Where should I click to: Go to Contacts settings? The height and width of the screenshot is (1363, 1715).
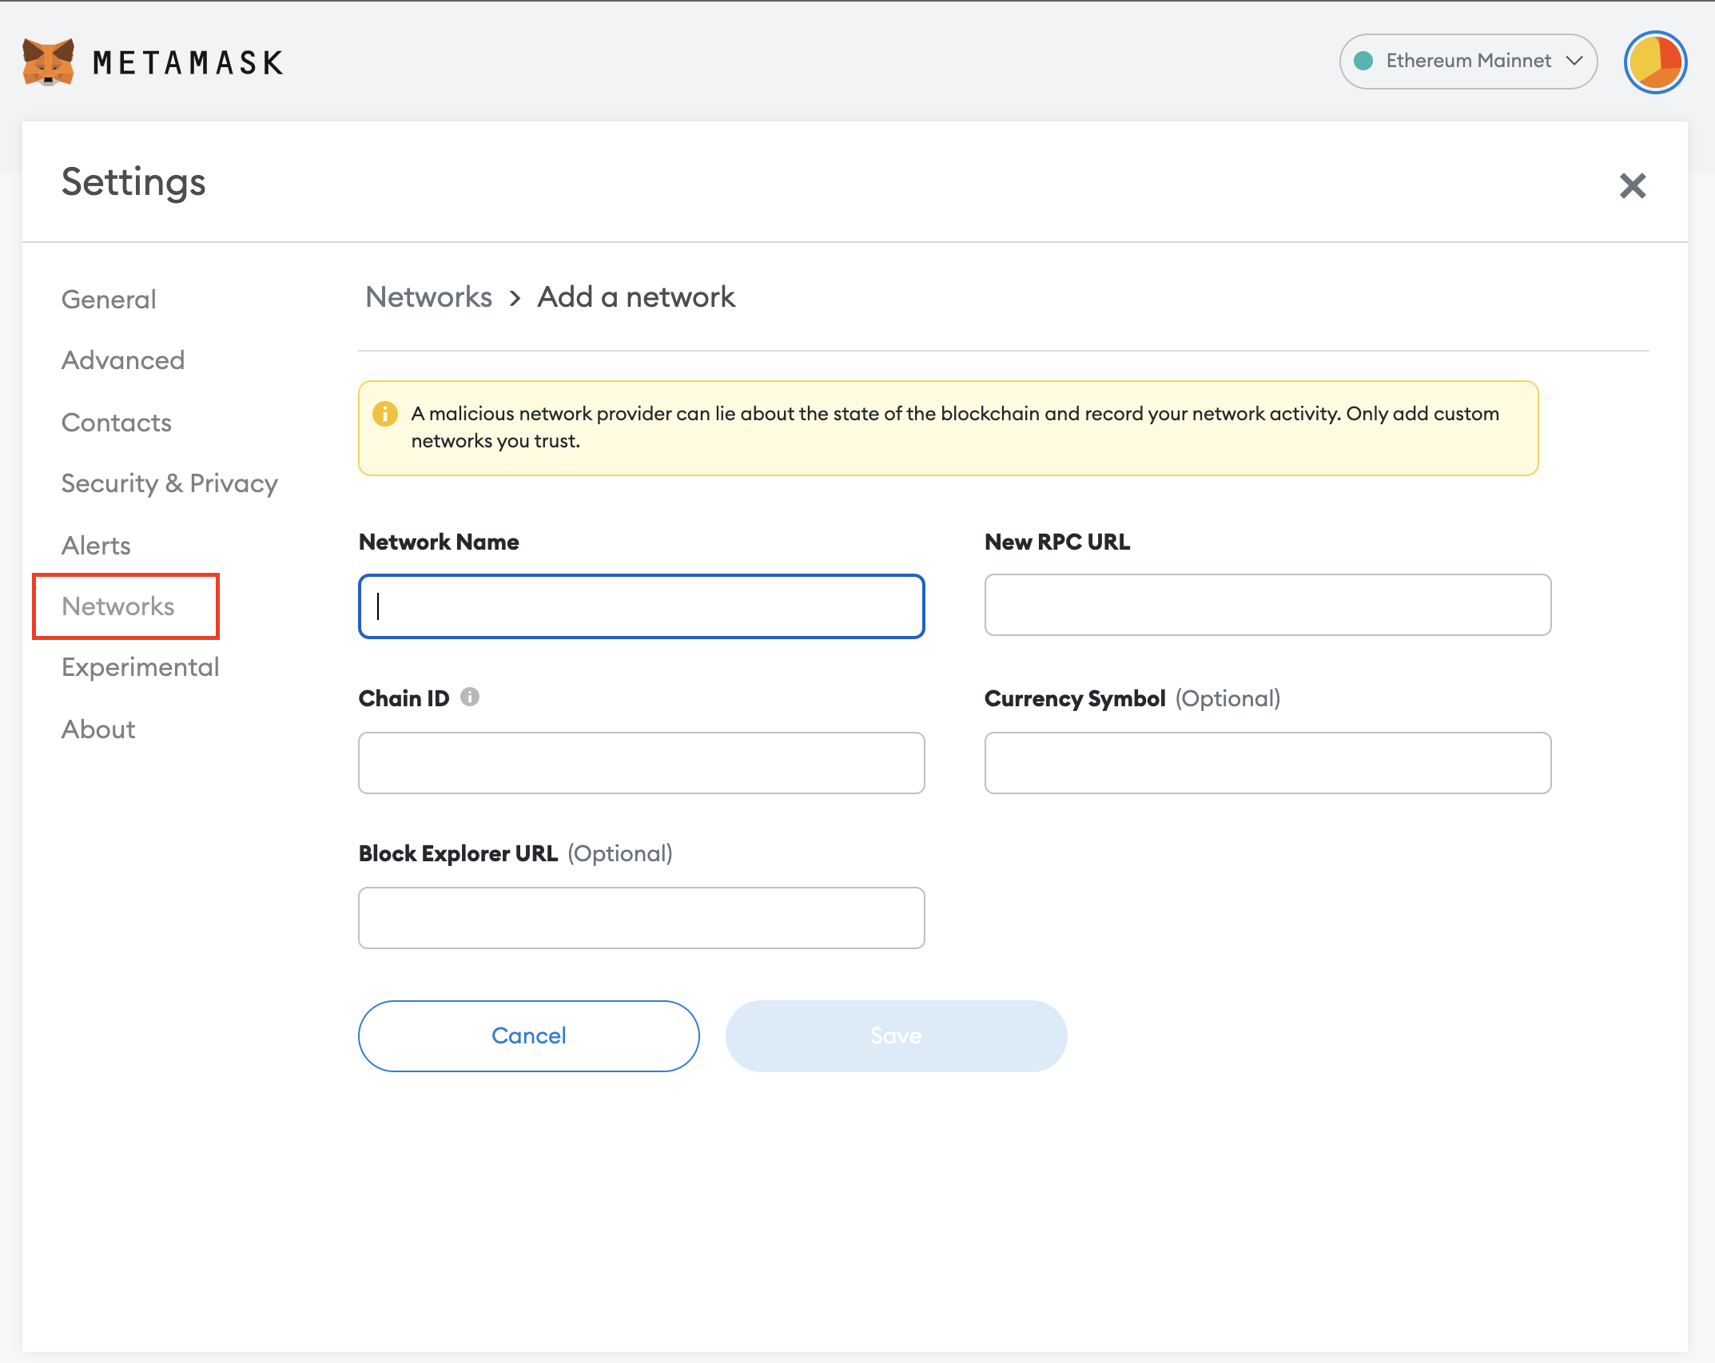click(x=117, y=422)
